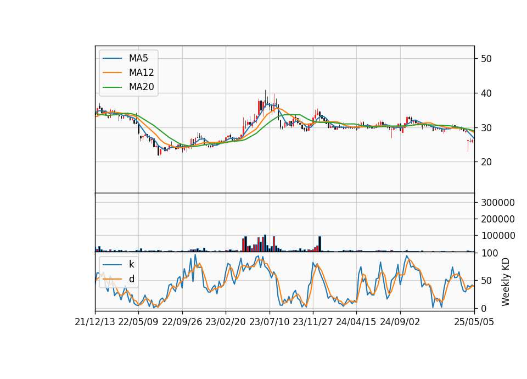Click the KD axis label 50
This screenshot has height=379, width=527.
[486, 281]
